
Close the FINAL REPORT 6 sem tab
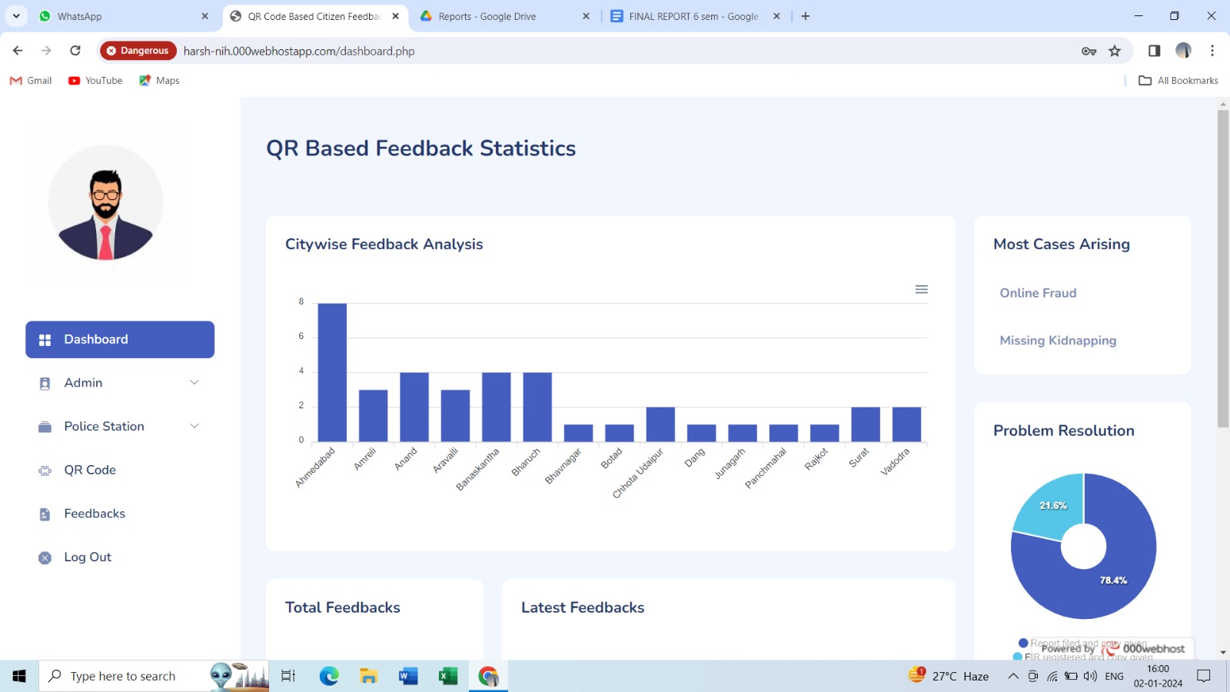pos(776,16)
